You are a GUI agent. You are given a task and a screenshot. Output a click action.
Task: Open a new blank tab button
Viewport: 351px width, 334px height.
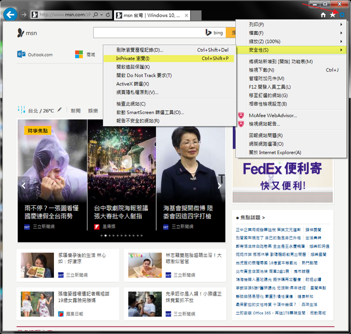click(196, 15)
